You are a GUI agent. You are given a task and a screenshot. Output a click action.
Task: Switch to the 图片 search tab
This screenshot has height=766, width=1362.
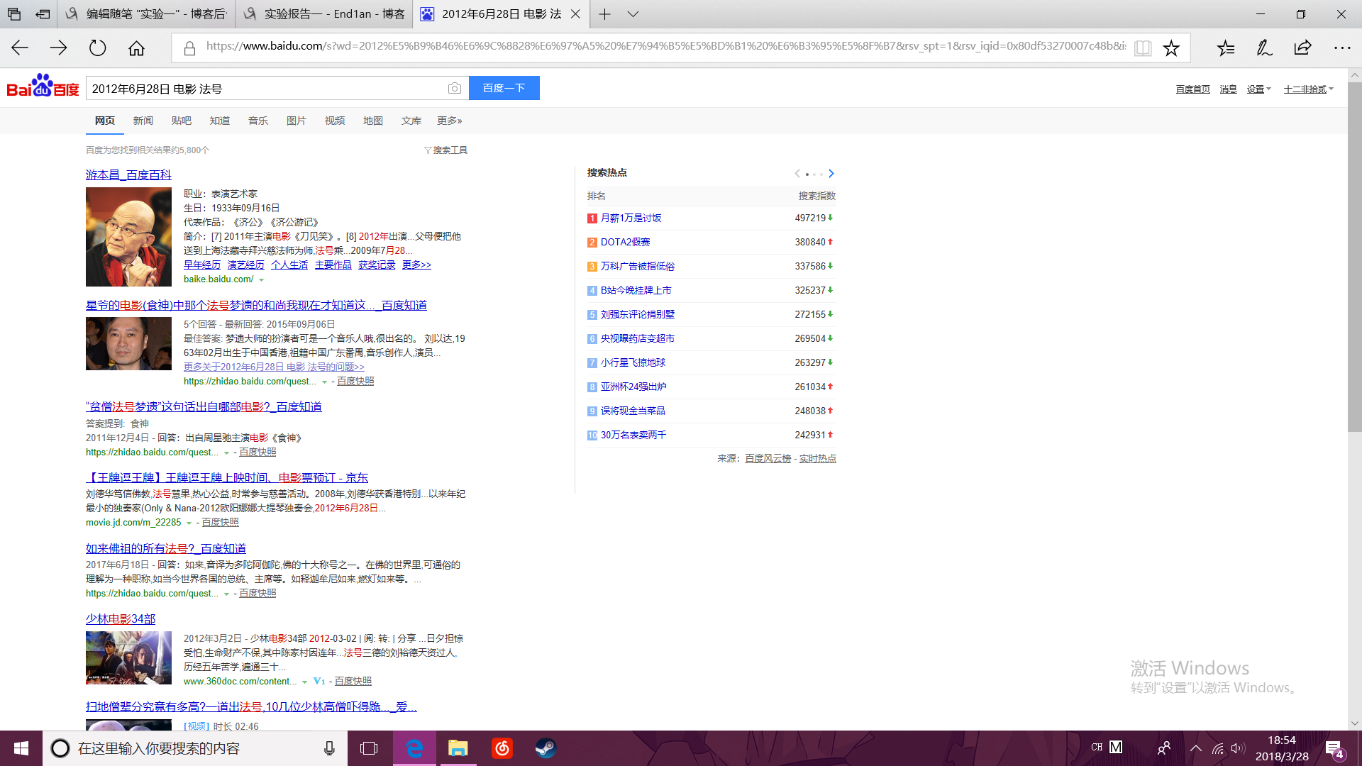tap(296, 121)
